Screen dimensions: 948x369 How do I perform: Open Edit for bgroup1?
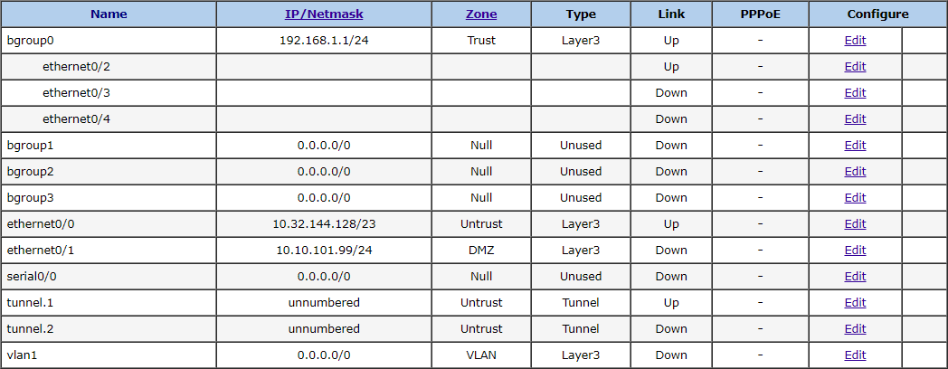click(x=855, y=146)
